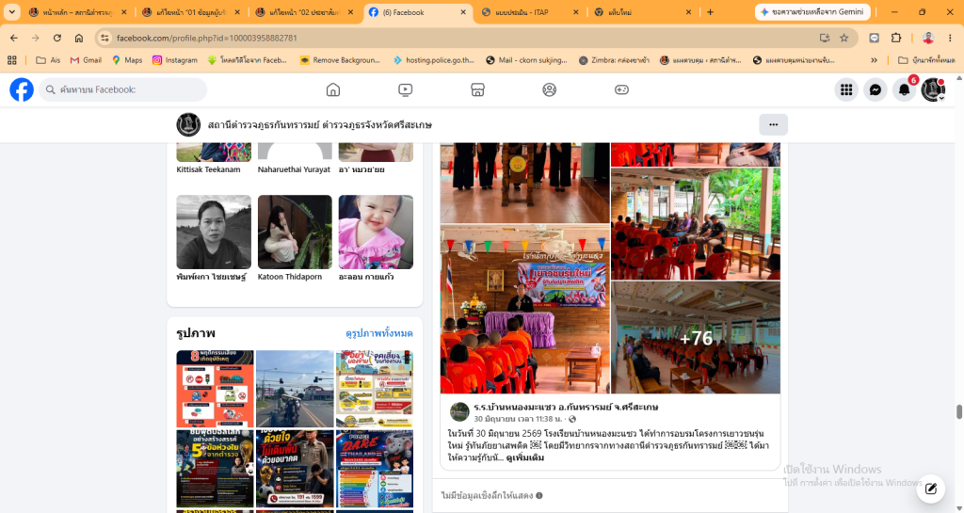Click the post timestamp '30 มิถุนายน เวลา 11:38 น.'
The image size is (964, 513).
pos(520,419)
